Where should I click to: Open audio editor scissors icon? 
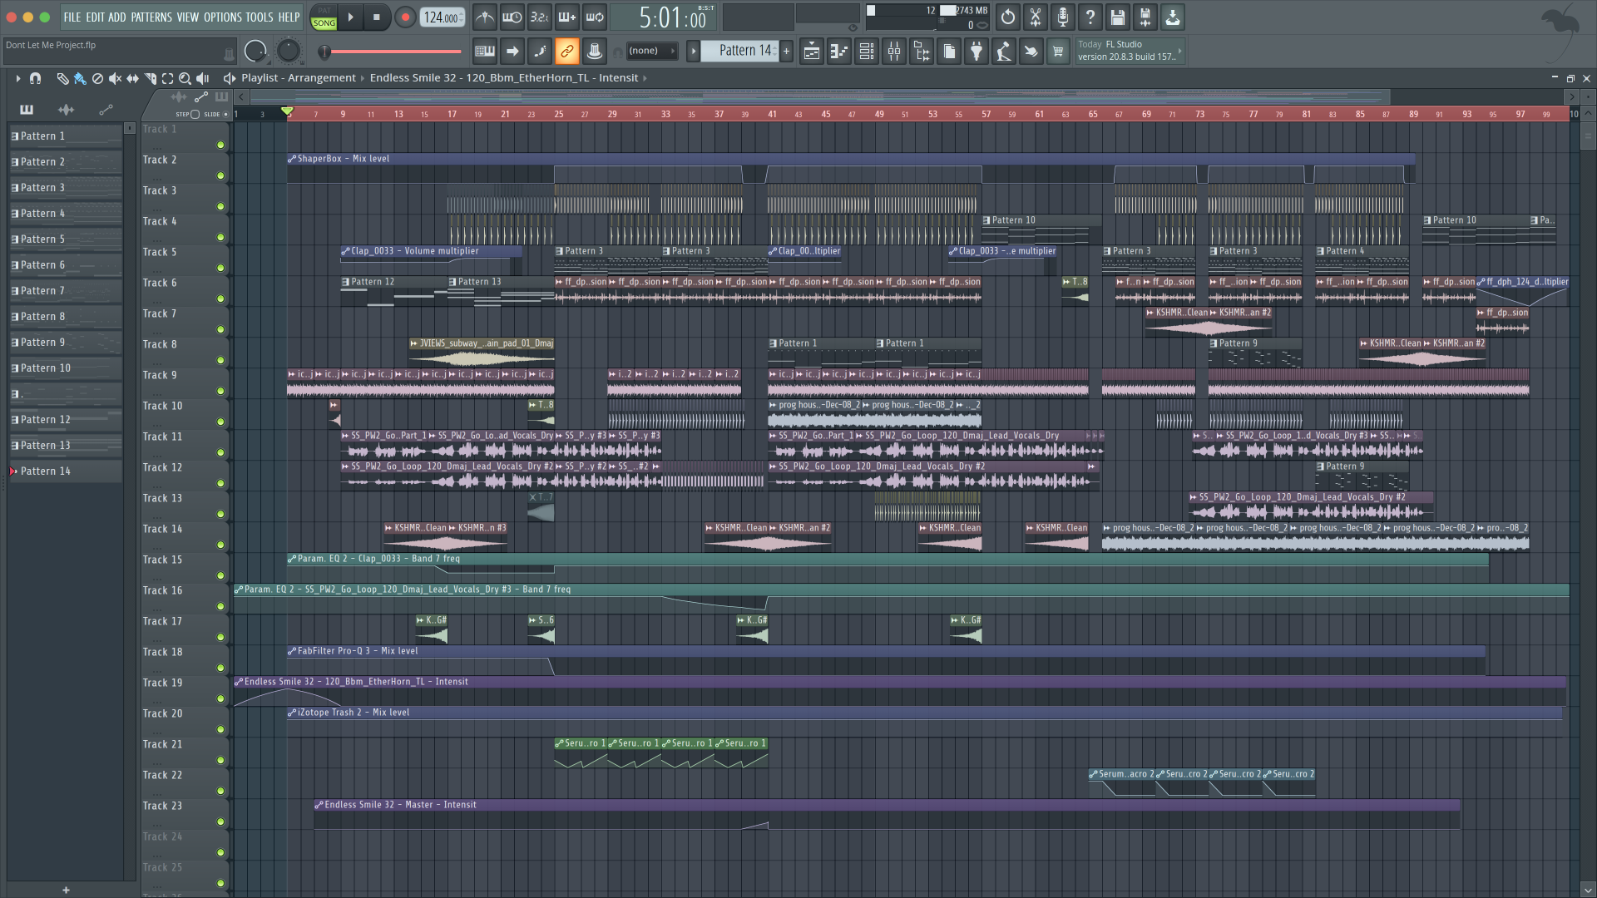click(x=1036, y=17)
